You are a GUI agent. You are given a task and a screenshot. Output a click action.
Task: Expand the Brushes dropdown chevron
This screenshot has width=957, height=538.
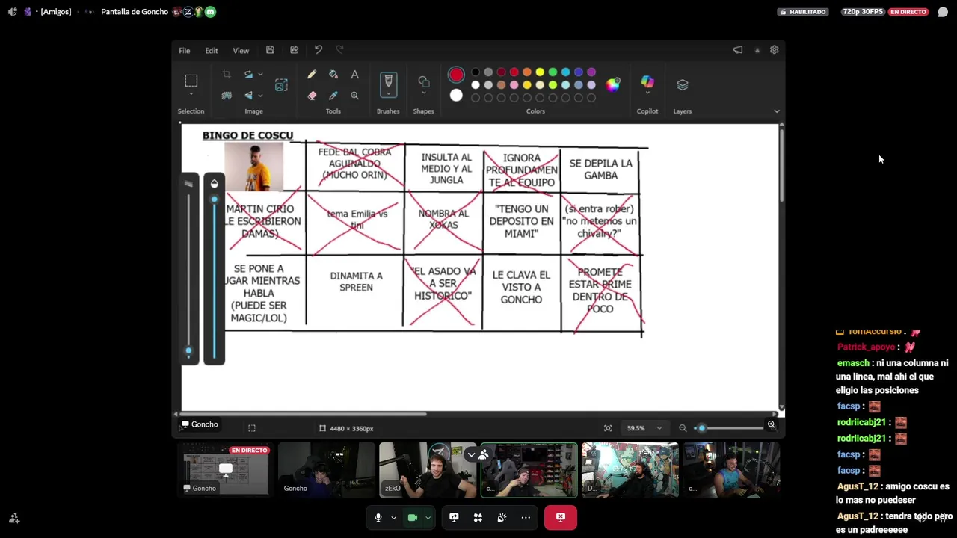point(388,94)
